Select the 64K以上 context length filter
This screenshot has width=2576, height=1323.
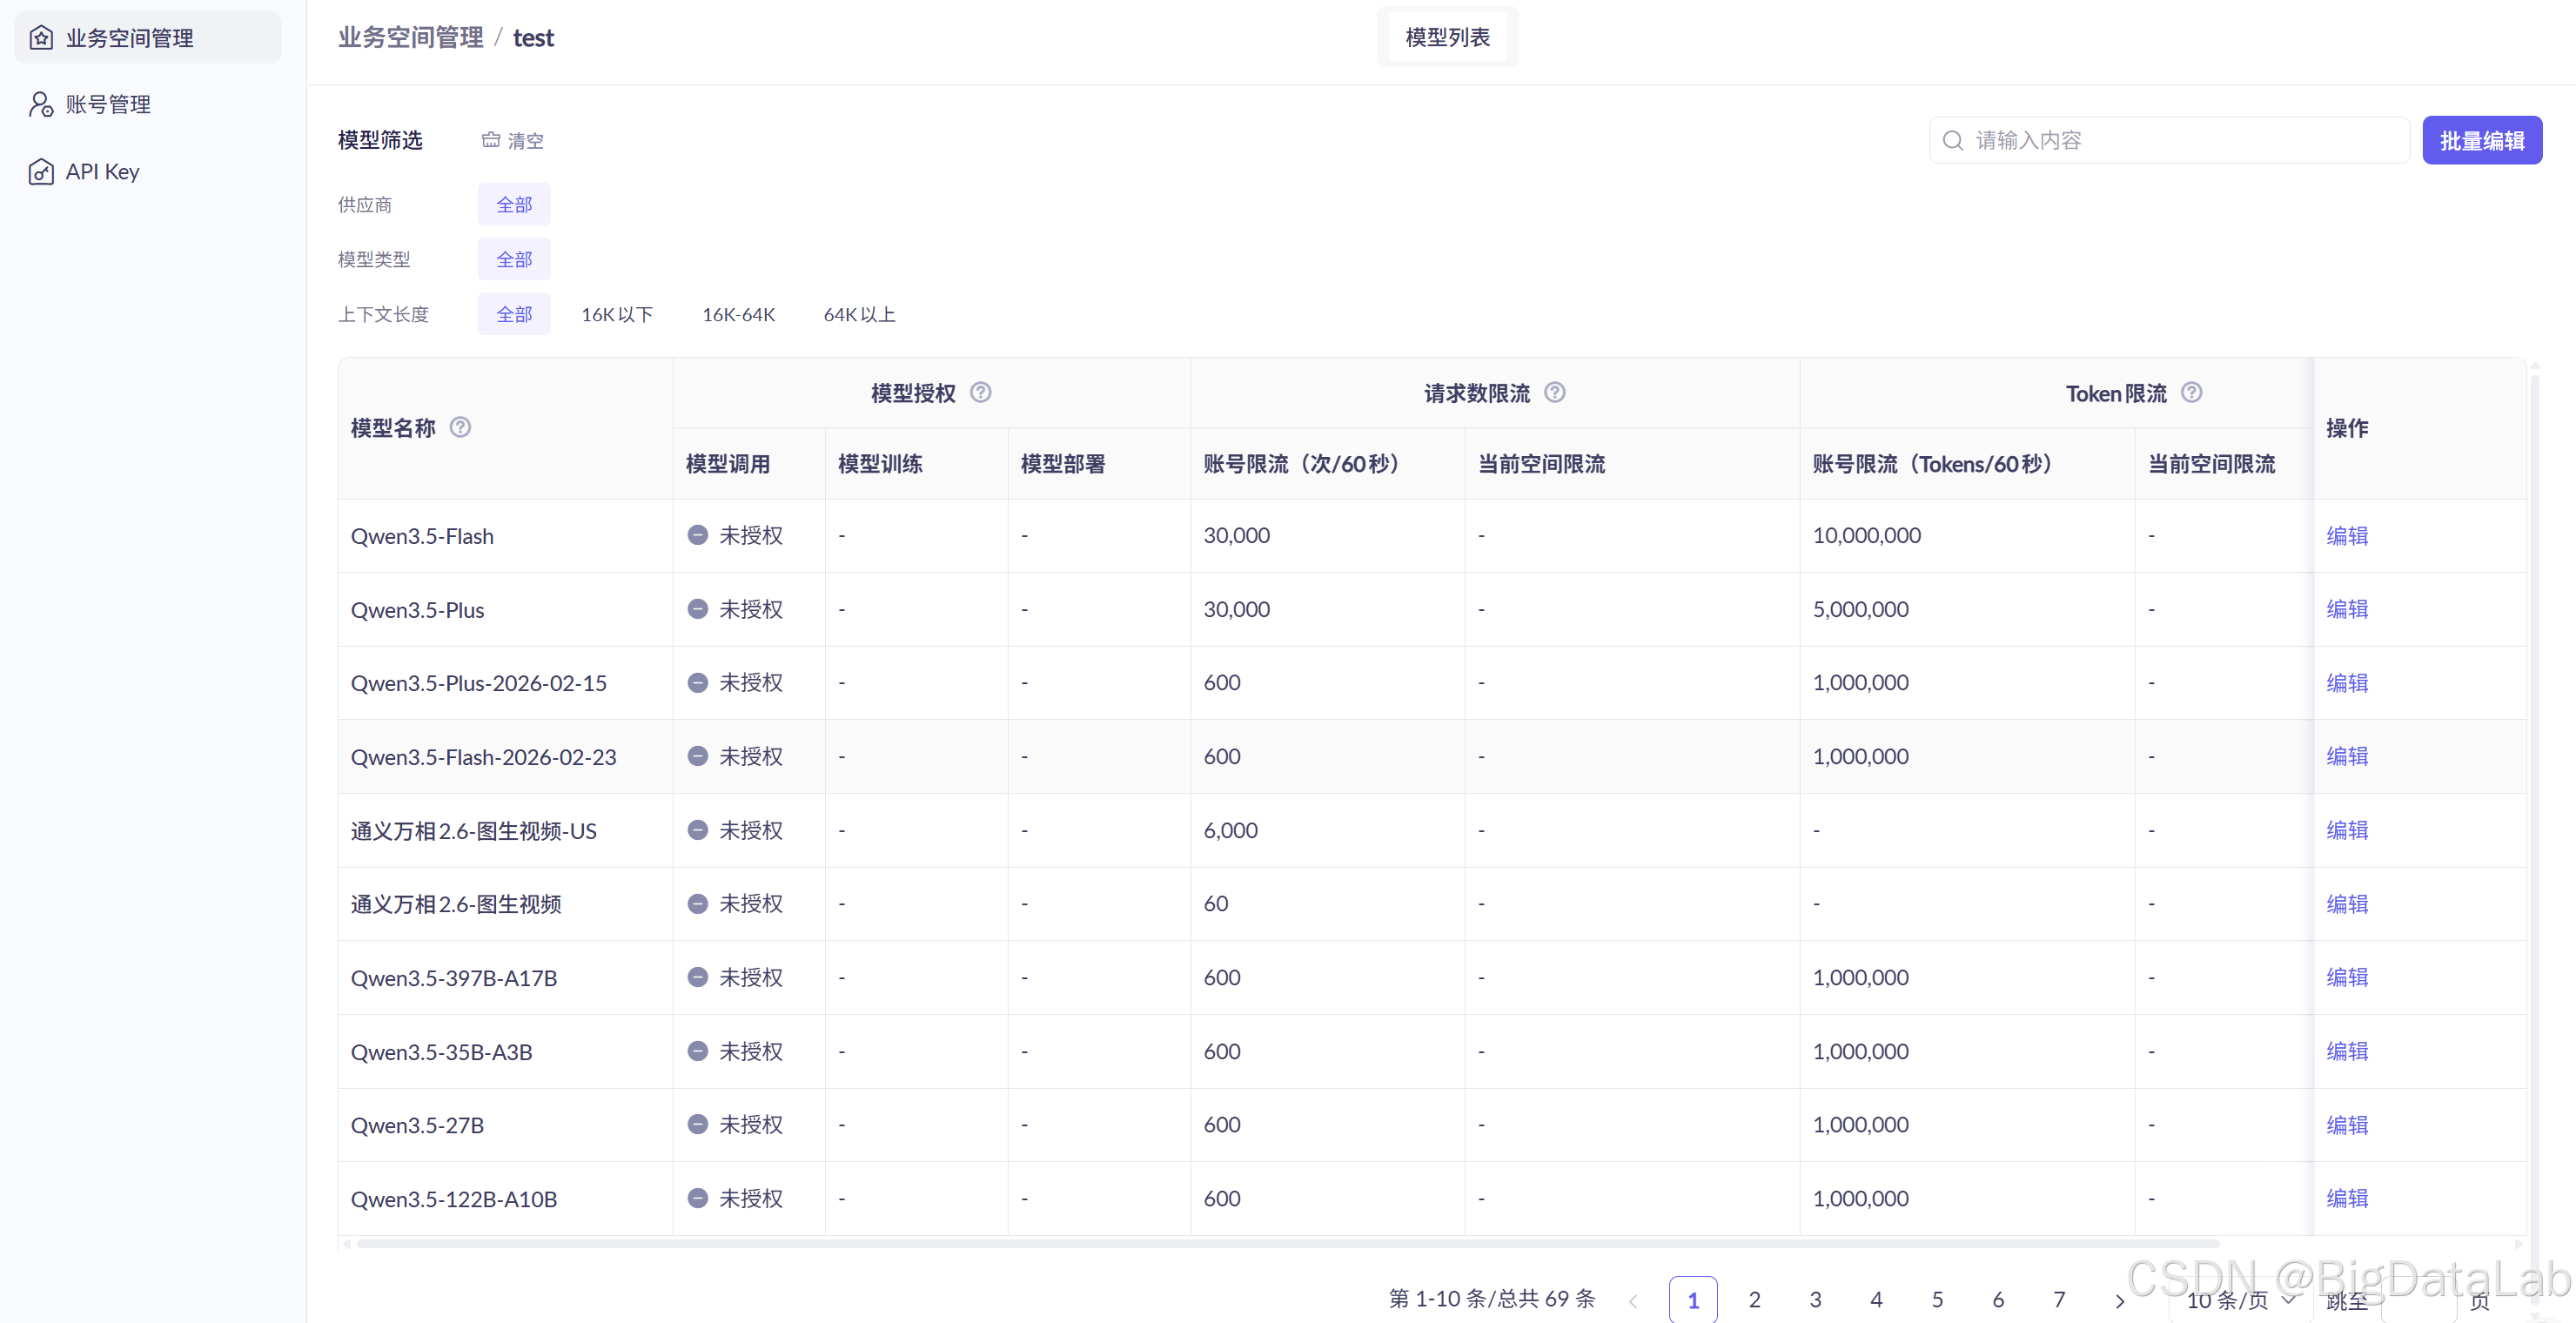click(x=858, y=313)
